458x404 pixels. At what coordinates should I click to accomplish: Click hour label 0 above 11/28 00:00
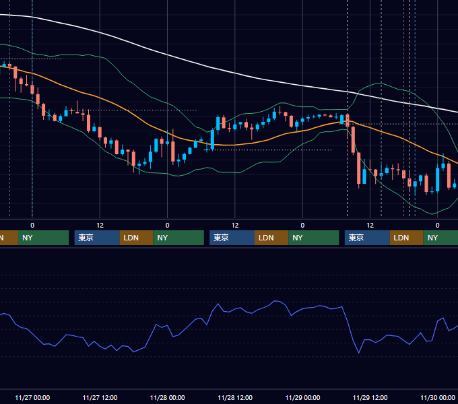pos(167,226)
